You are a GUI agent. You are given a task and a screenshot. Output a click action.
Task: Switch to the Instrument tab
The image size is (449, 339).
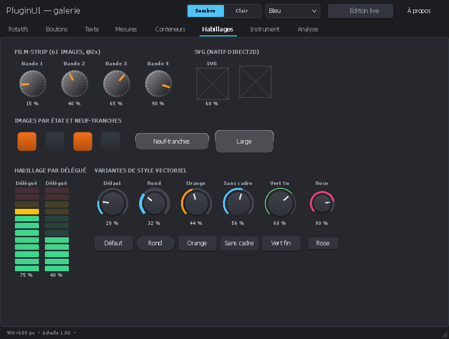click(x=264, y=29)
